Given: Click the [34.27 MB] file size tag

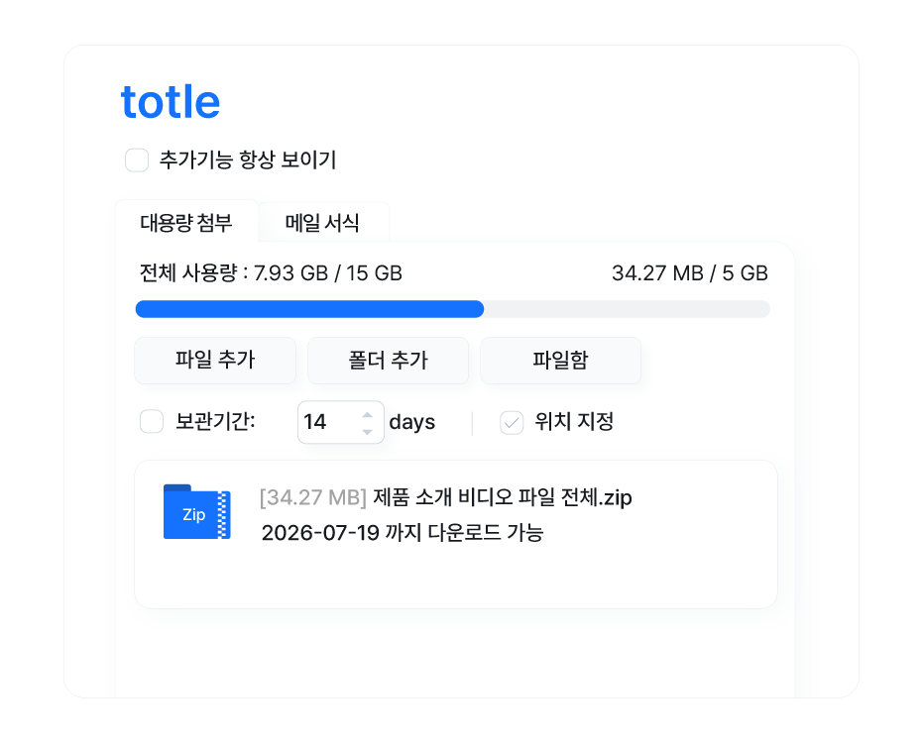Looking at the screenshot, I should coord(313,497).
